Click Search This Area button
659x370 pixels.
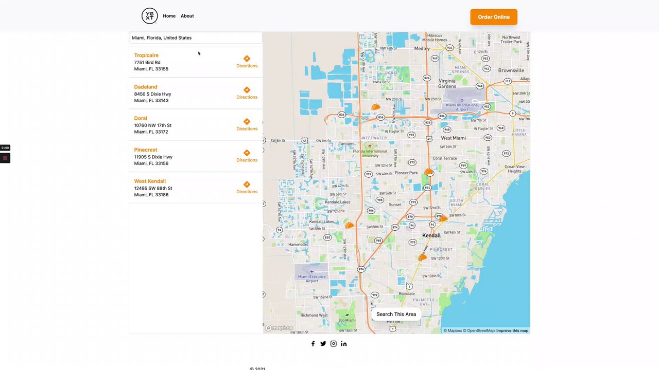[396, 314]
